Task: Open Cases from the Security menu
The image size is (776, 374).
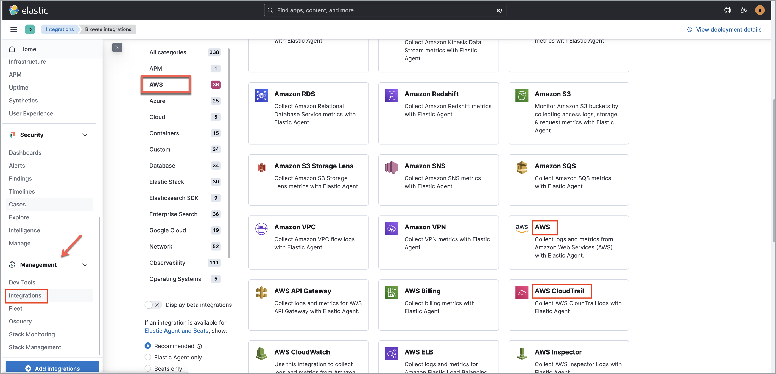Action: [17, 204]
